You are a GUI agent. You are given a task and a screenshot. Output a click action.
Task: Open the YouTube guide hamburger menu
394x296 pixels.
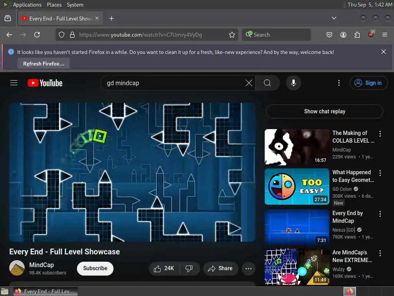pos(14,83)
